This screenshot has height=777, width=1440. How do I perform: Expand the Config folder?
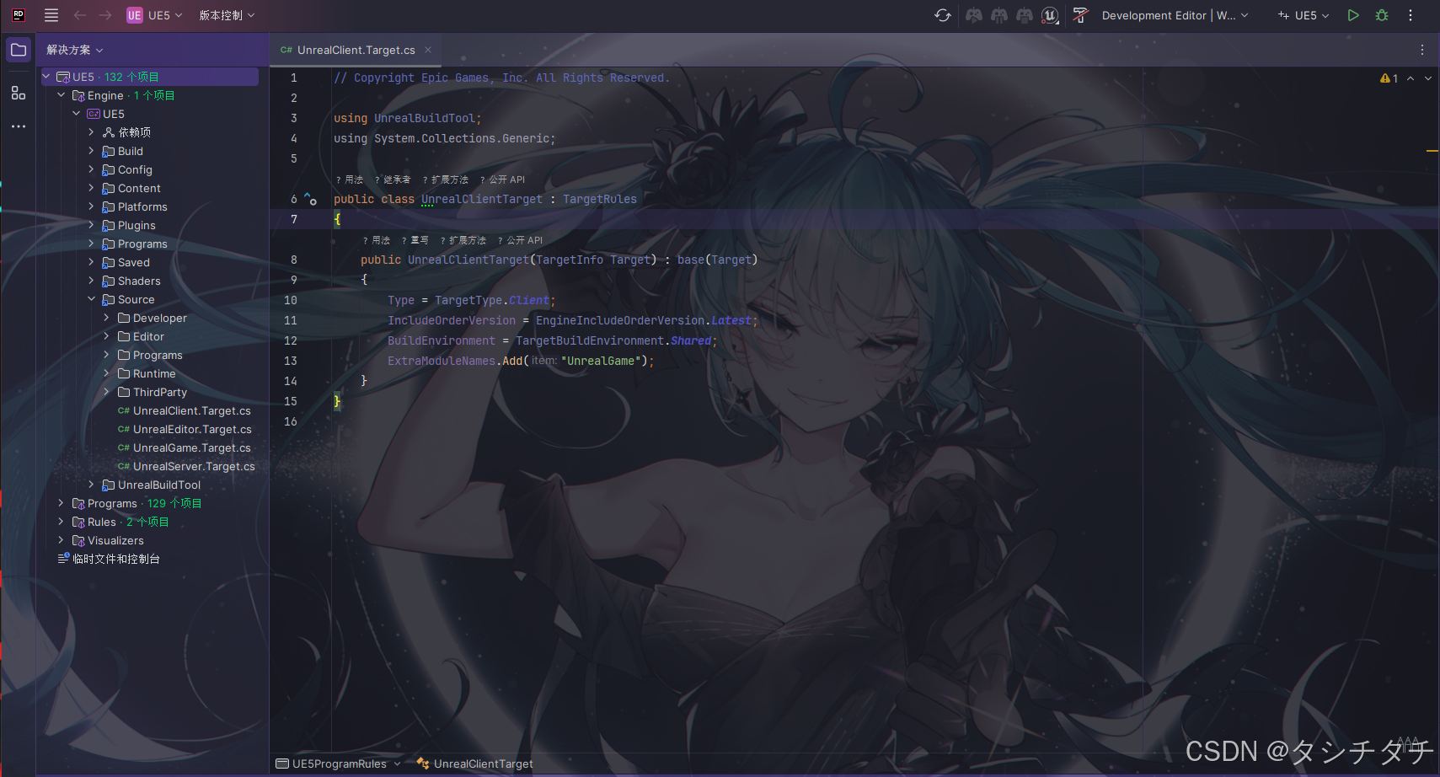point(92,169)
